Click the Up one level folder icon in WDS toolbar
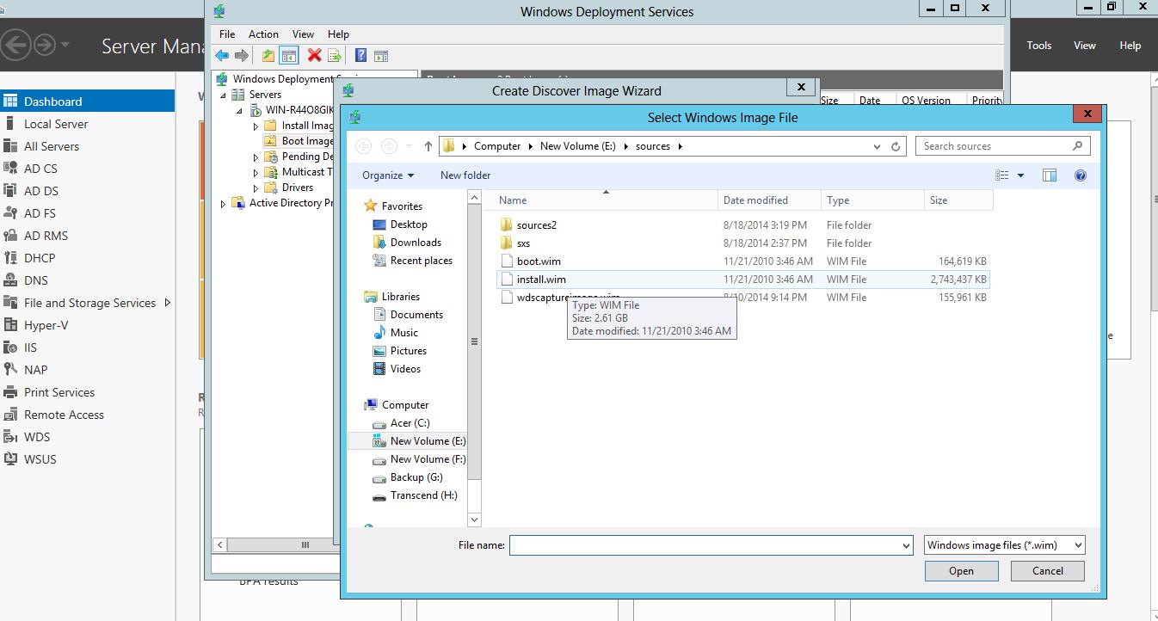The image size is (1158, 621). tap(268, 55)
